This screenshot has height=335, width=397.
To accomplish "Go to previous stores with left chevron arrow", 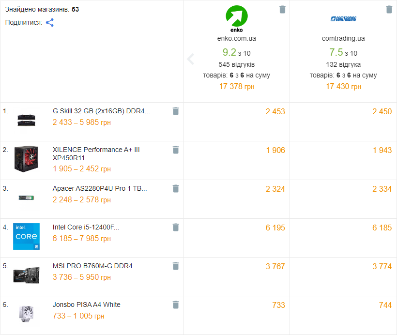I will 191,59.
